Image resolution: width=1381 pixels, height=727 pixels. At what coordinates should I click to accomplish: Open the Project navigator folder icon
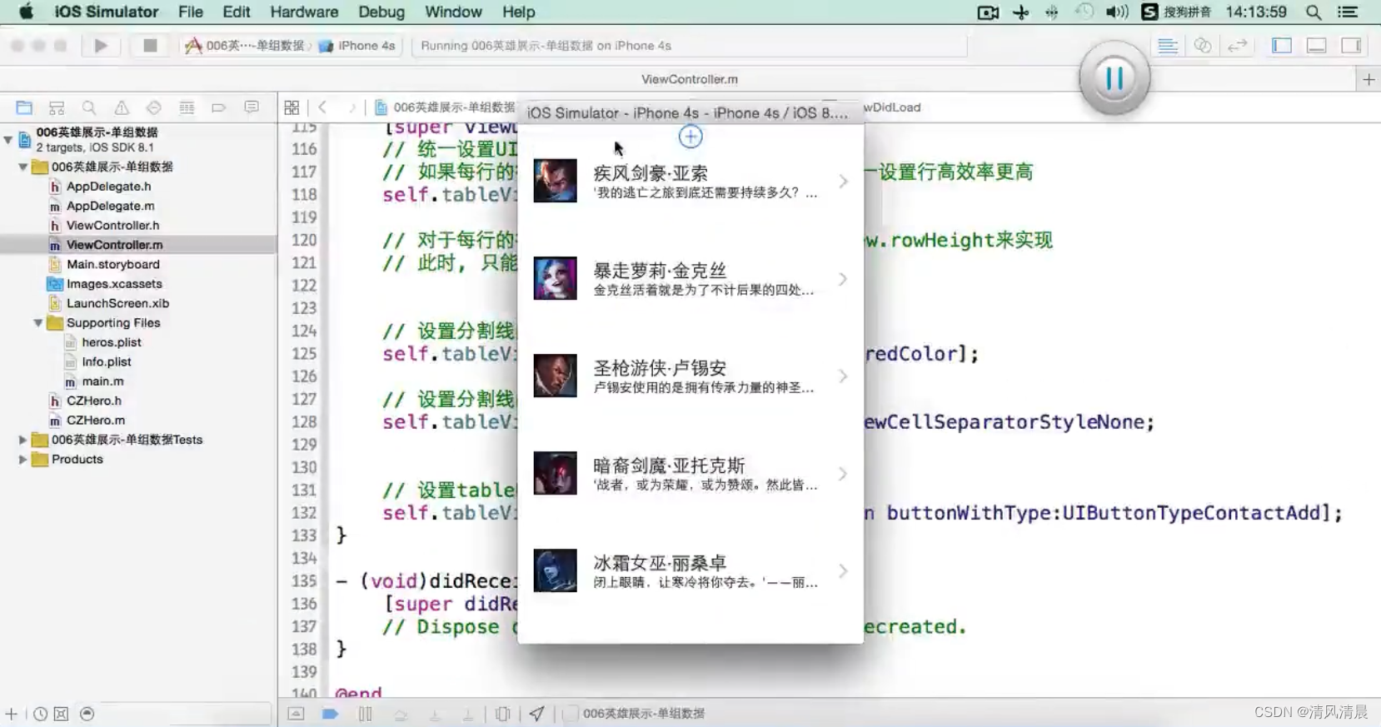pos(24,107)
